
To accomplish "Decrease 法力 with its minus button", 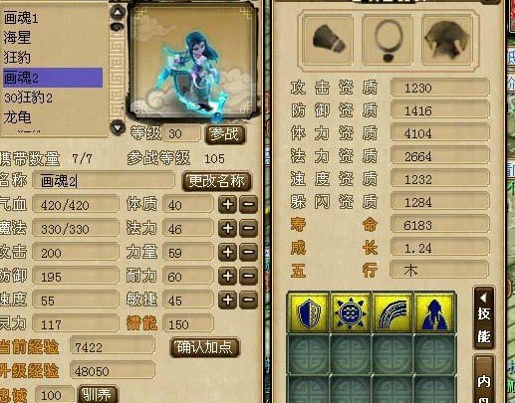I will coord(248,228).
